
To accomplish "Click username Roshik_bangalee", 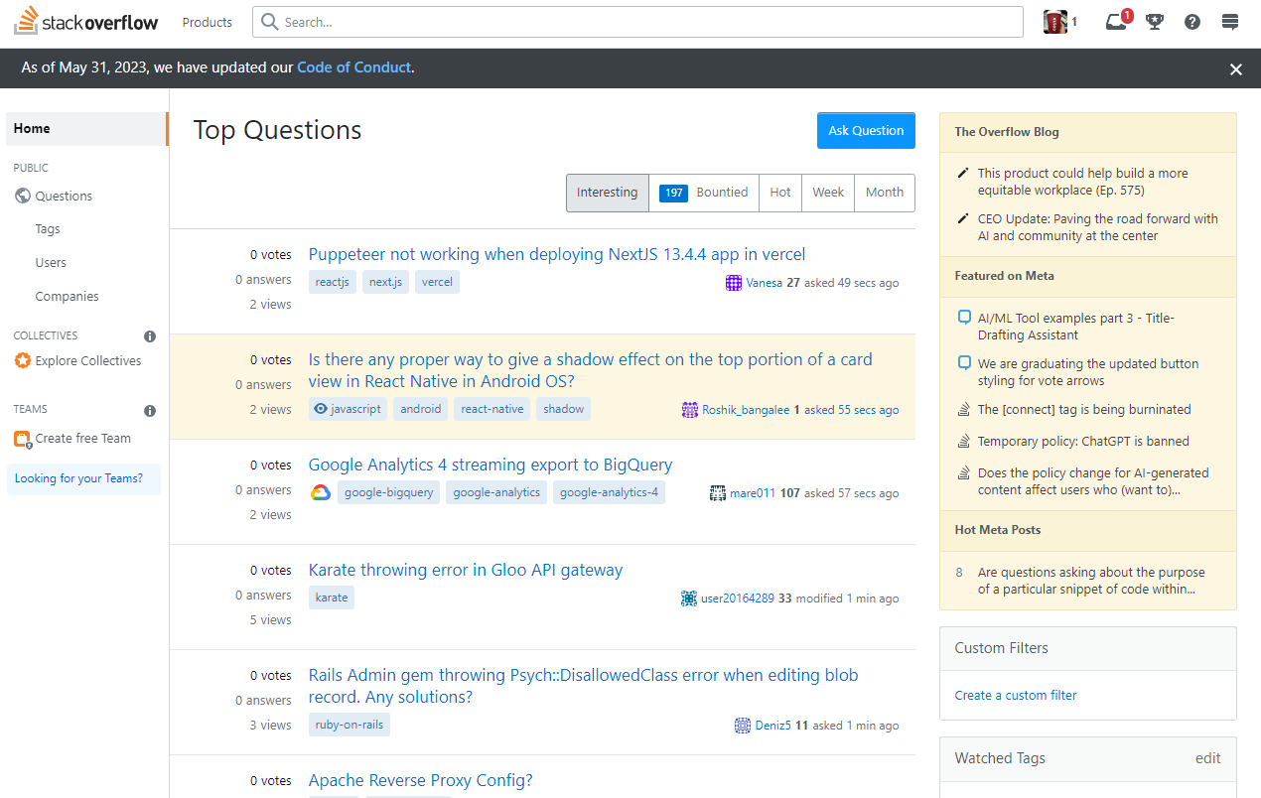I will [x=746, y=410].
